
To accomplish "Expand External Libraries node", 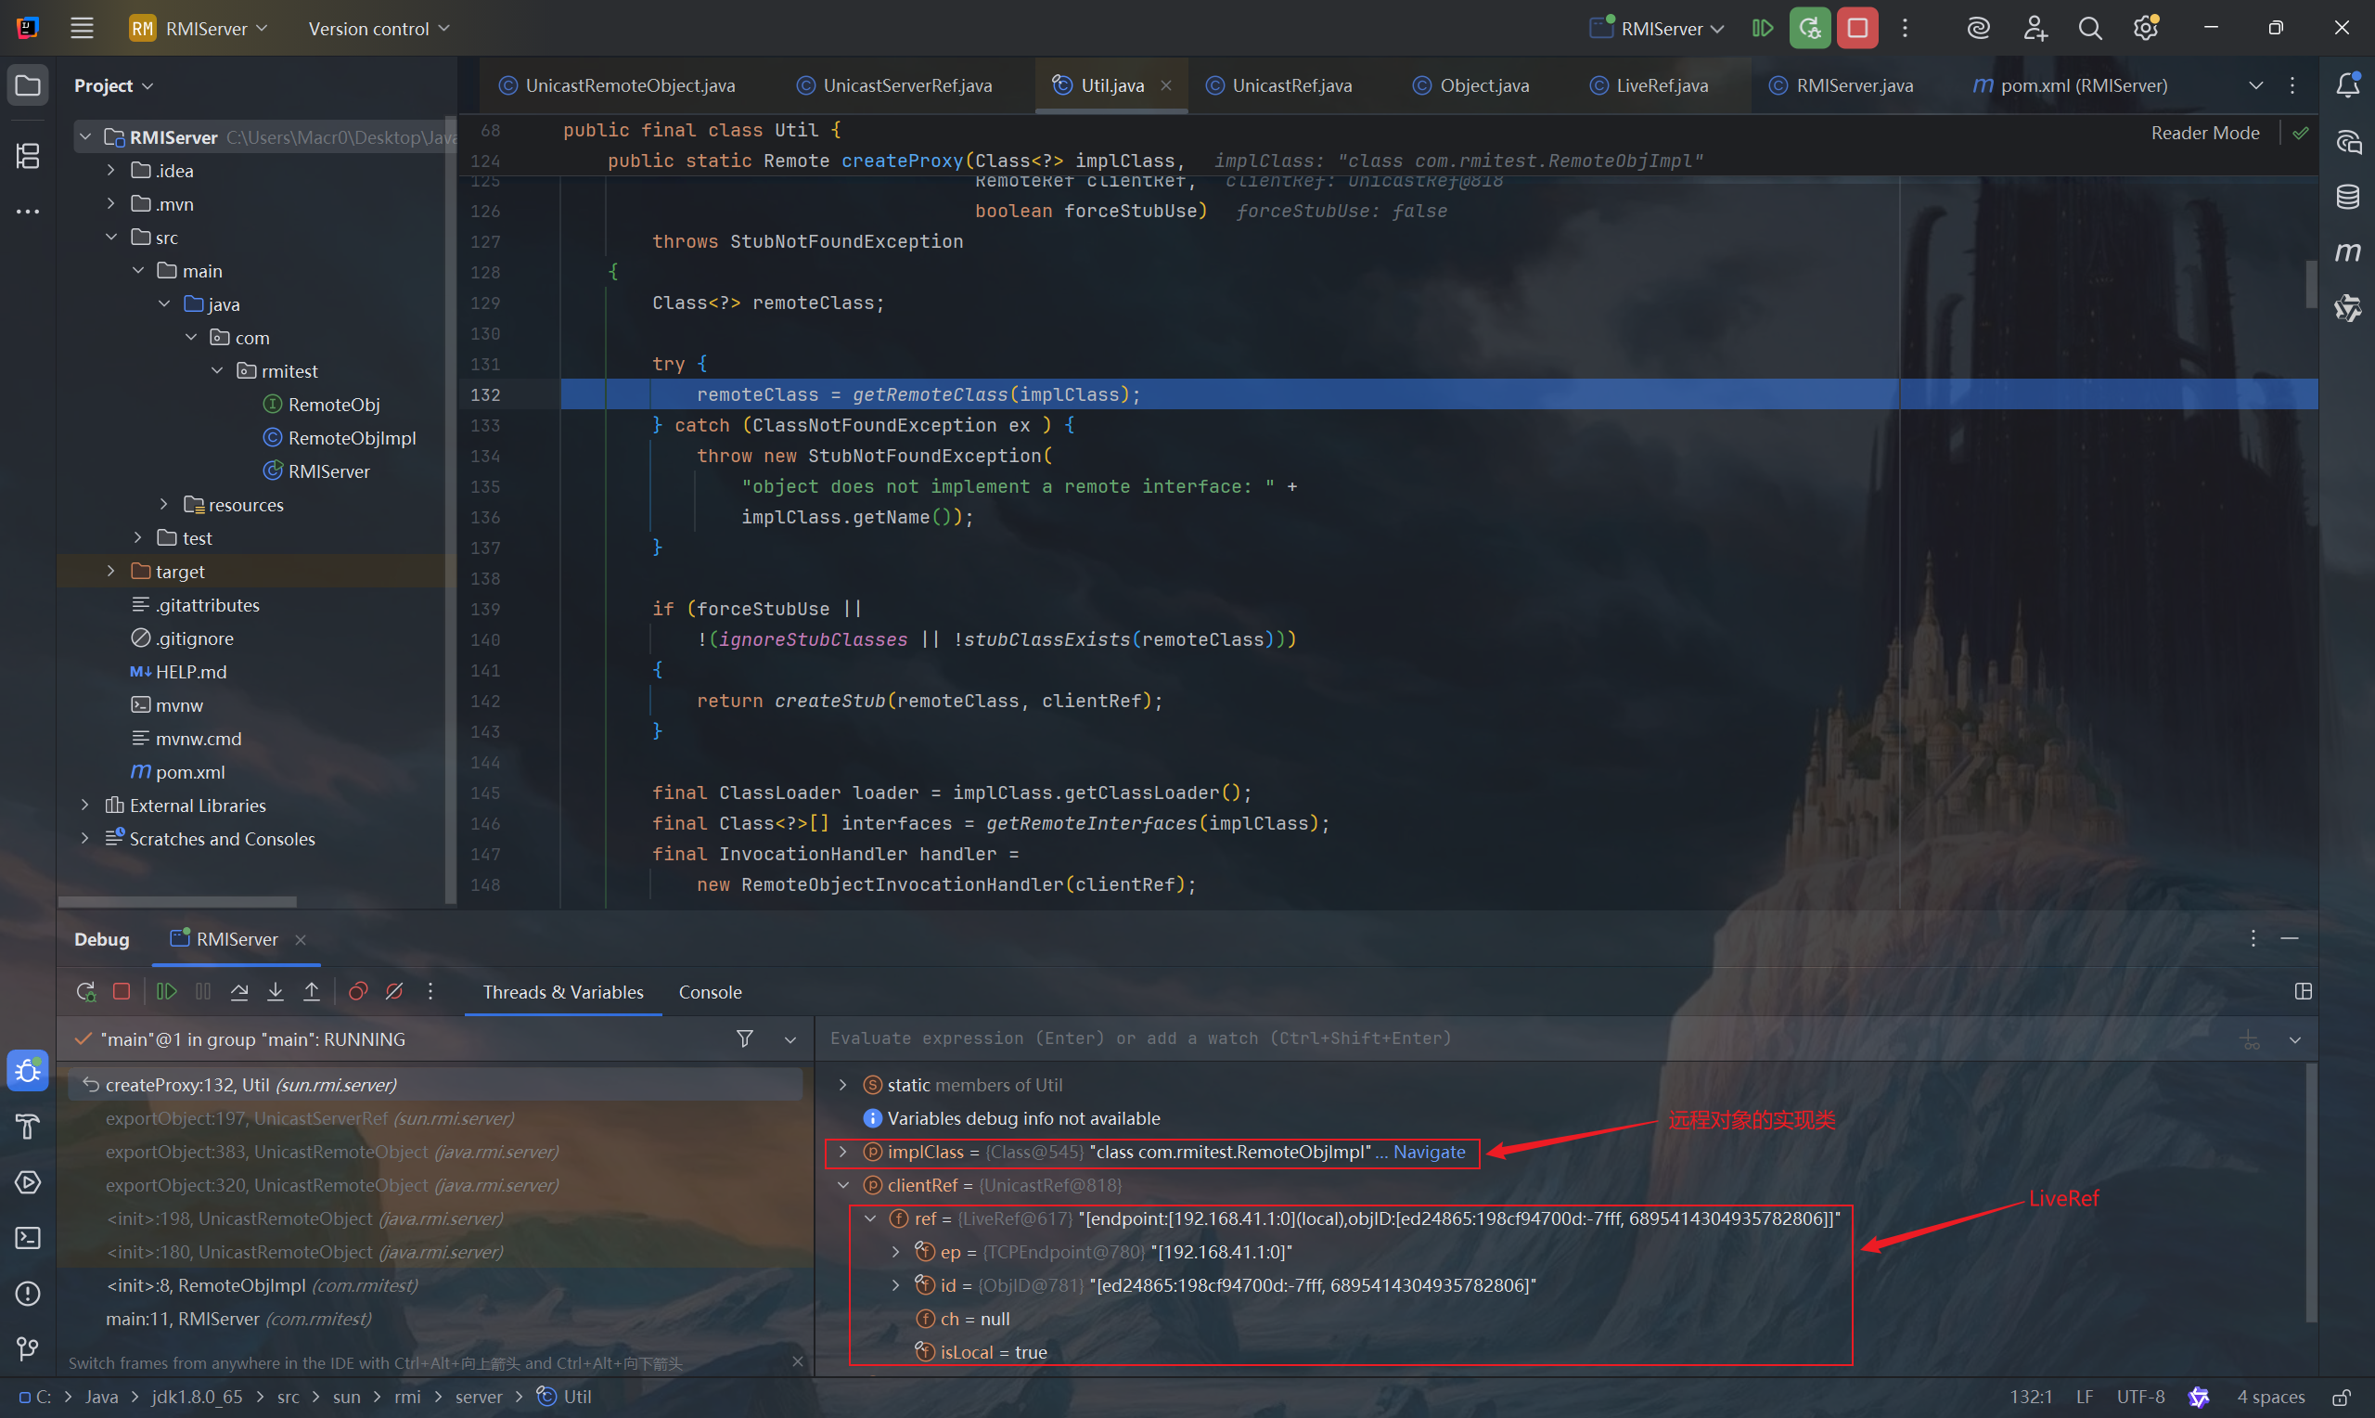I will (x=85, y=805).
